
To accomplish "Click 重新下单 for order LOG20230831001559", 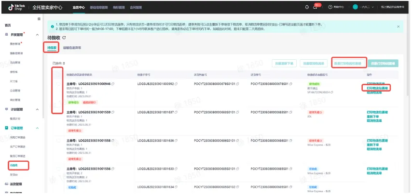I will (372, 116).
